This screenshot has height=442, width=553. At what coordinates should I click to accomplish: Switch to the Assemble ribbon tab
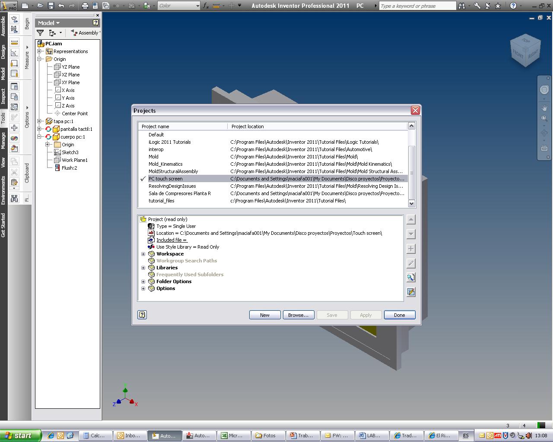[x=3, y=26]
